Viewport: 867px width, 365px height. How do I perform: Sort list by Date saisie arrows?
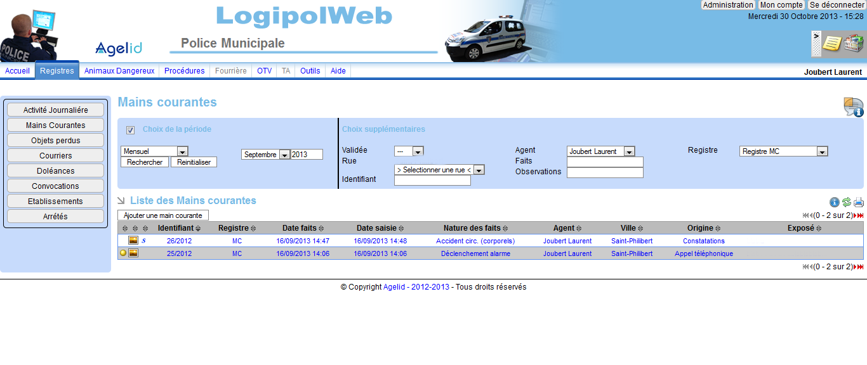pos(402,228)
